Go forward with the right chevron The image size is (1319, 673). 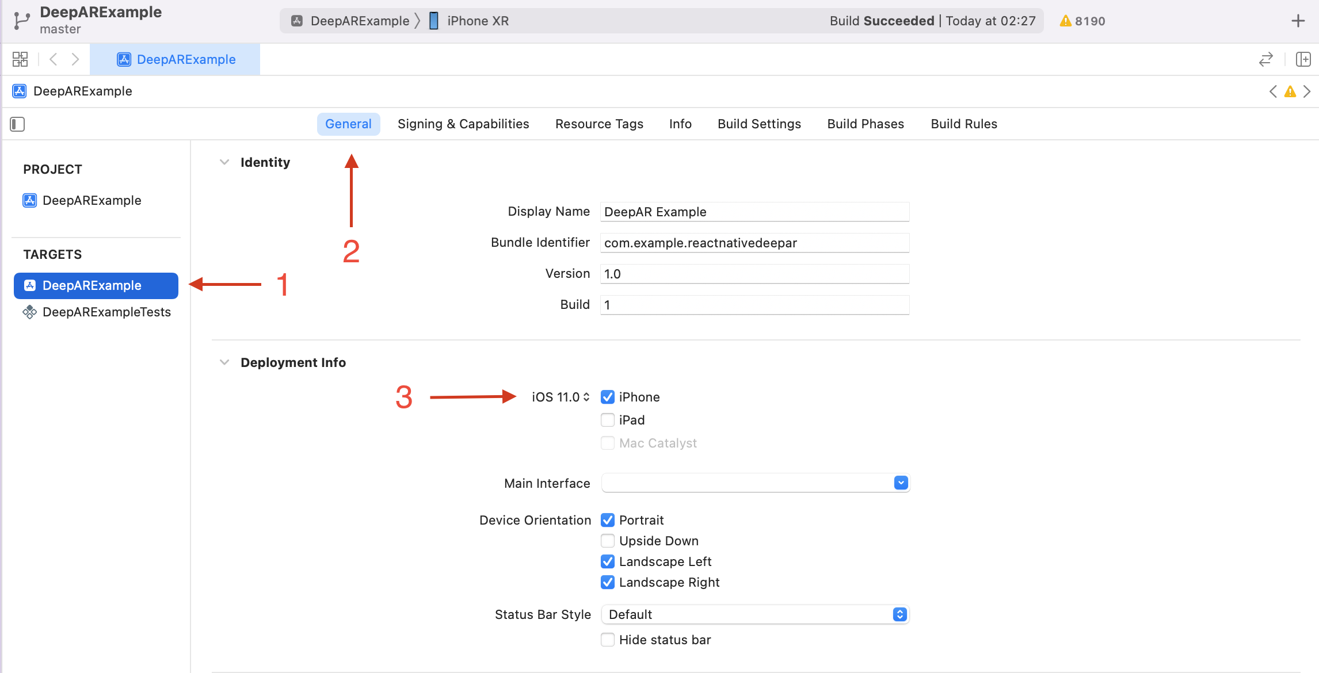75,59
